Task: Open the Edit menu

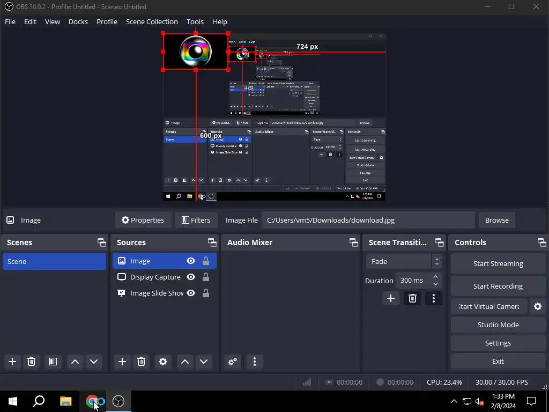Action: point(30,21)
